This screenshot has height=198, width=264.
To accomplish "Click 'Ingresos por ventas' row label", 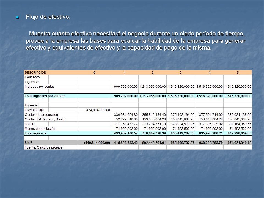I will pos(40,87).
